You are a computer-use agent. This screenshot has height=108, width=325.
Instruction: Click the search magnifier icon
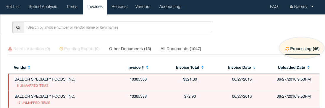click(18, 27)
